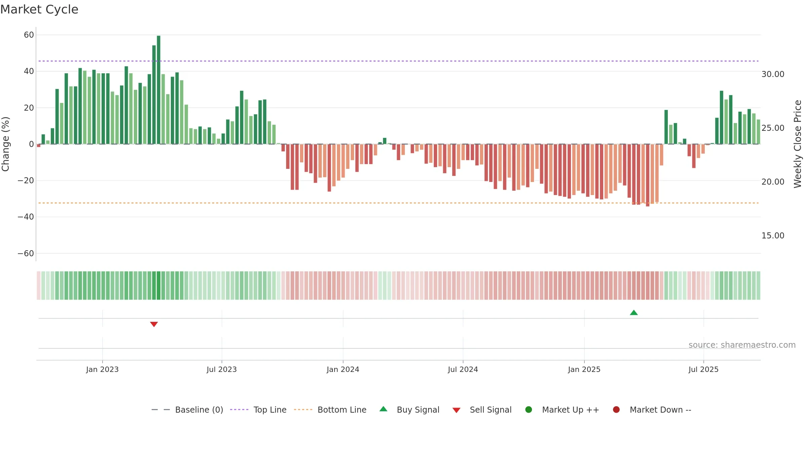The width and height of the screenshot is (807, 454).
Task: Click the Jul 2025 axis label
Action: click(703, 369)
